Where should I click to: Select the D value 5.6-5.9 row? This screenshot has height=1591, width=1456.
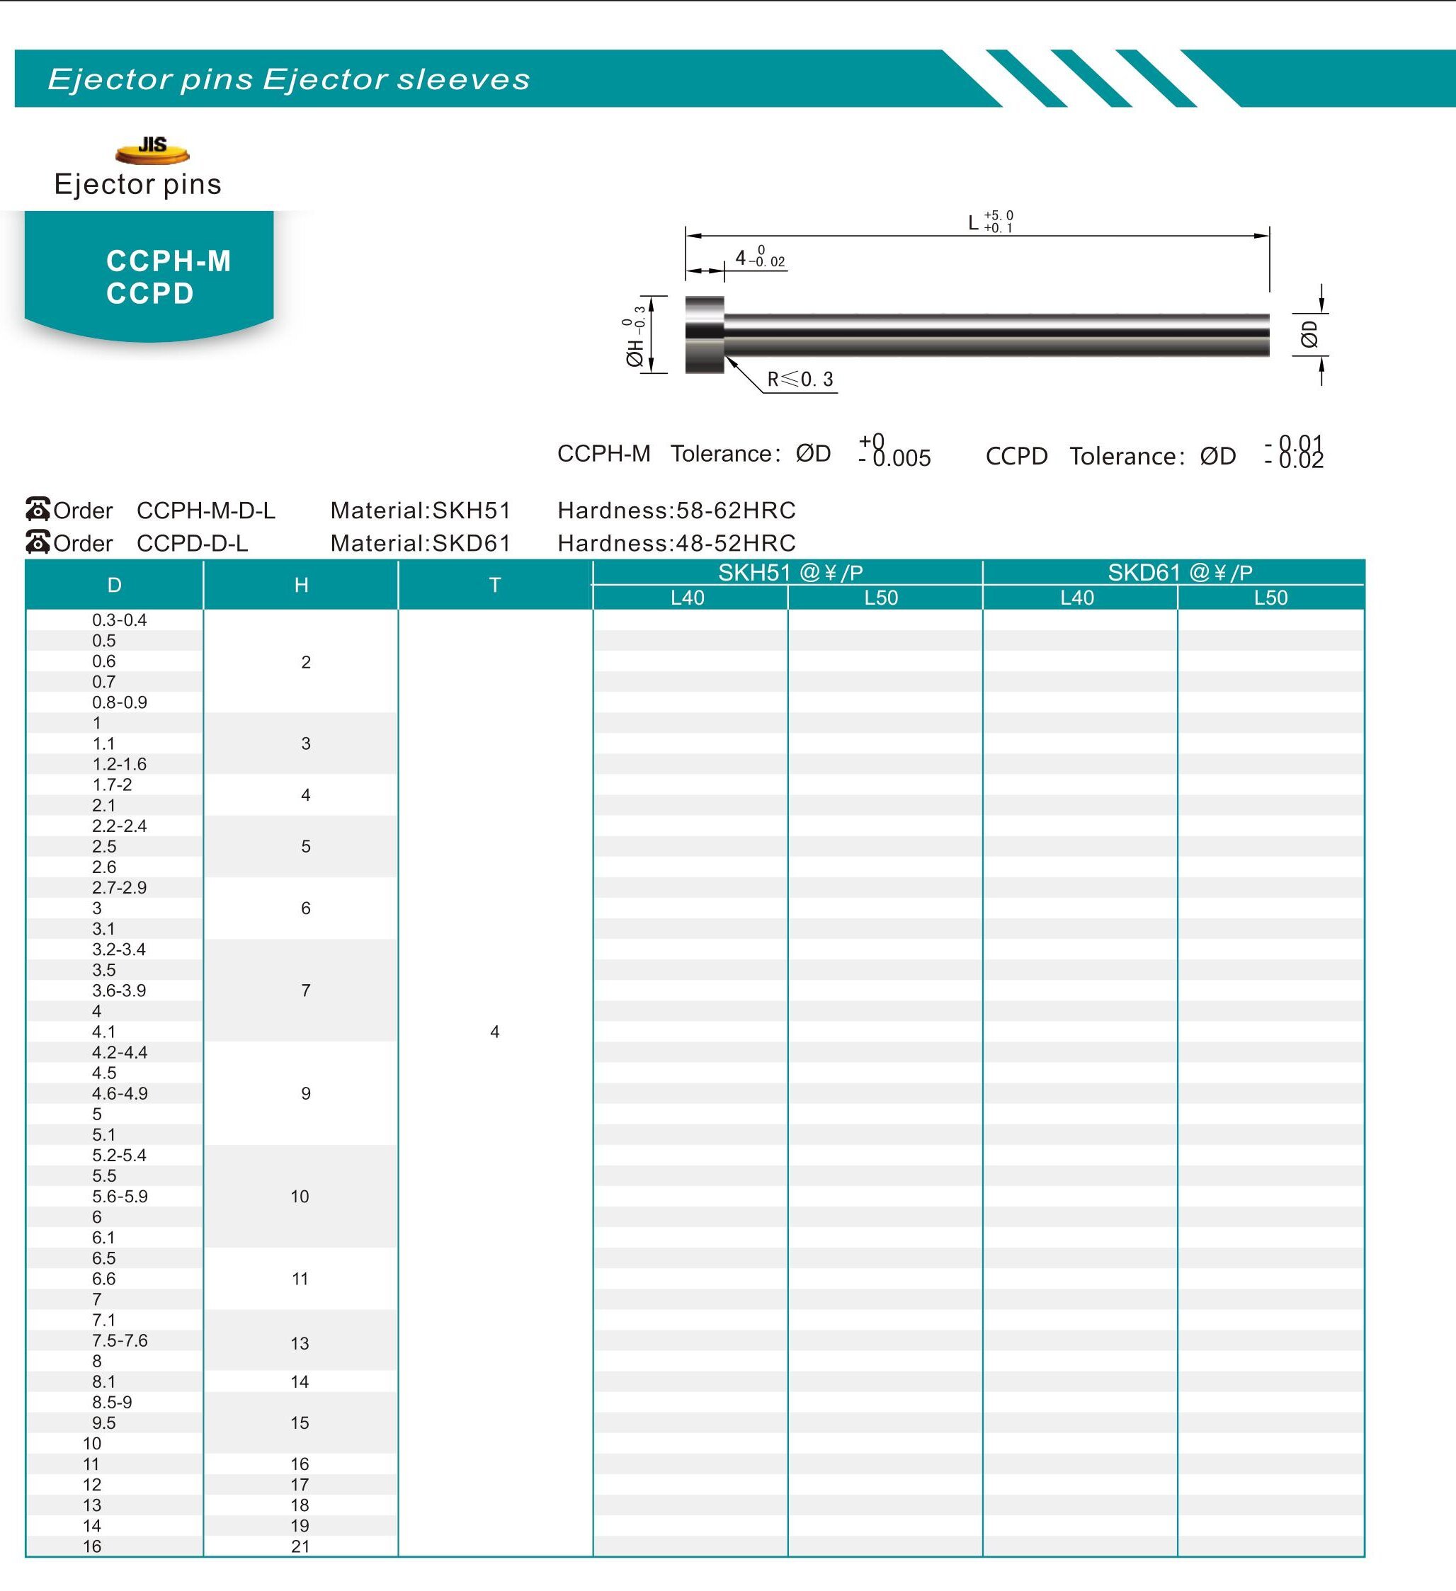point(119,1197)
